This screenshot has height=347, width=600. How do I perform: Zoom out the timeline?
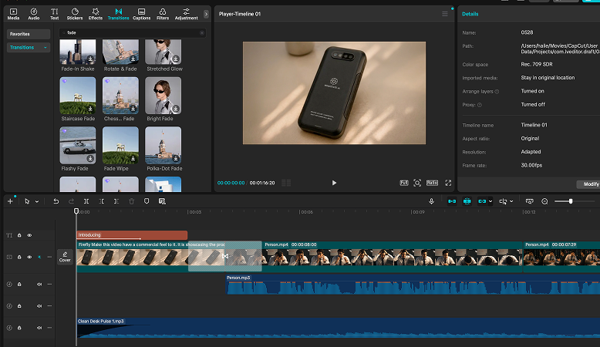click(544, 201)
